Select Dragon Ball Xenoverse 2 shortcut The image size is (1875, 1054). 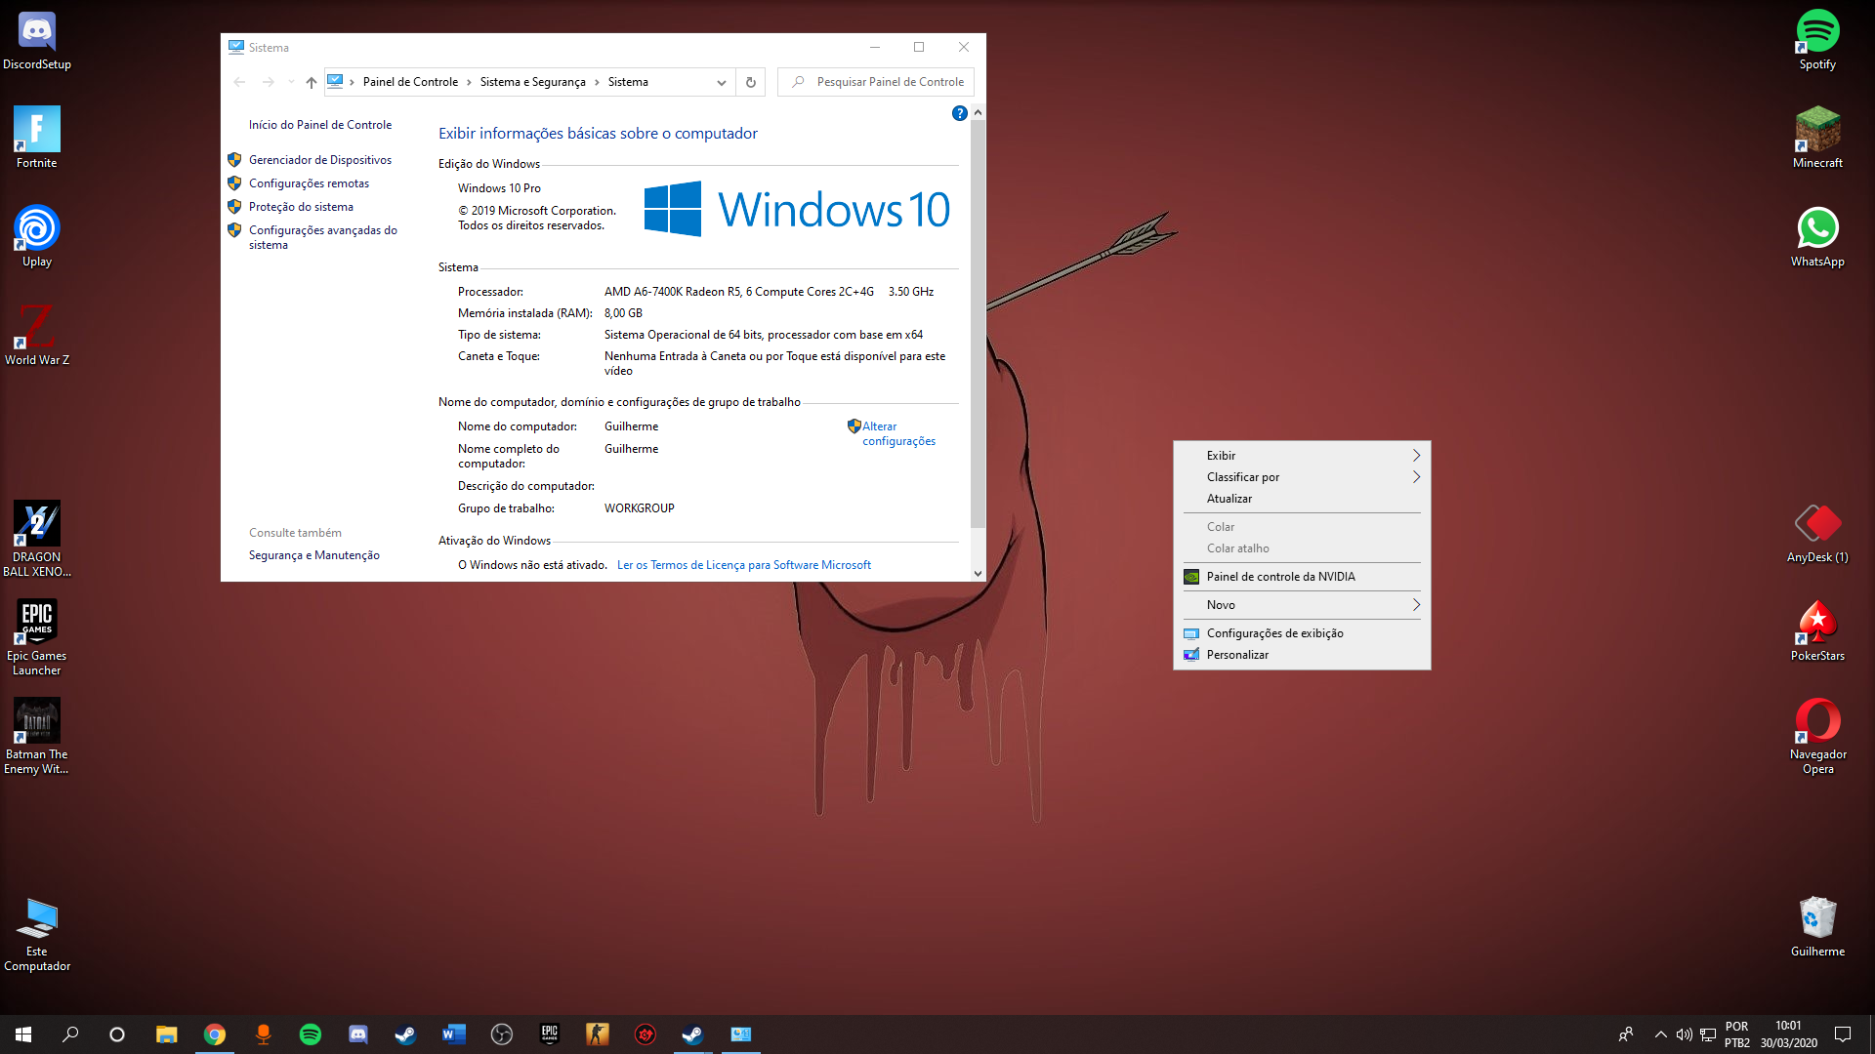[x=37, y=539]
